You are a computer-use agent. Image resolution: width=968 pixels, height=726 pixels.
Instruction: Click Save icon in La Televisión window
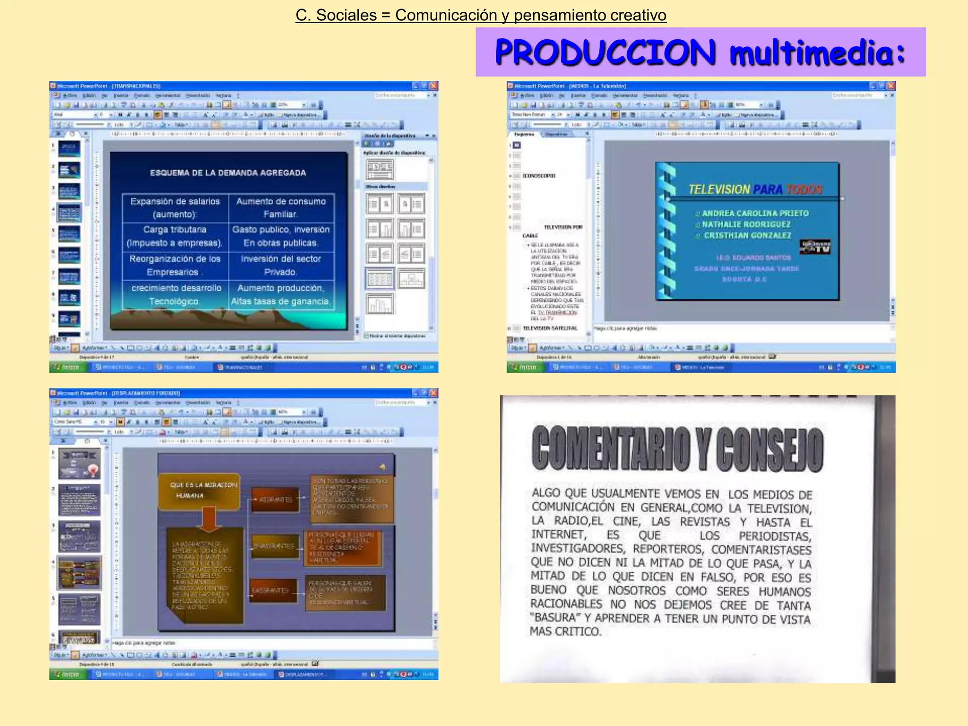pyautogui.click(x=533, y=105)
